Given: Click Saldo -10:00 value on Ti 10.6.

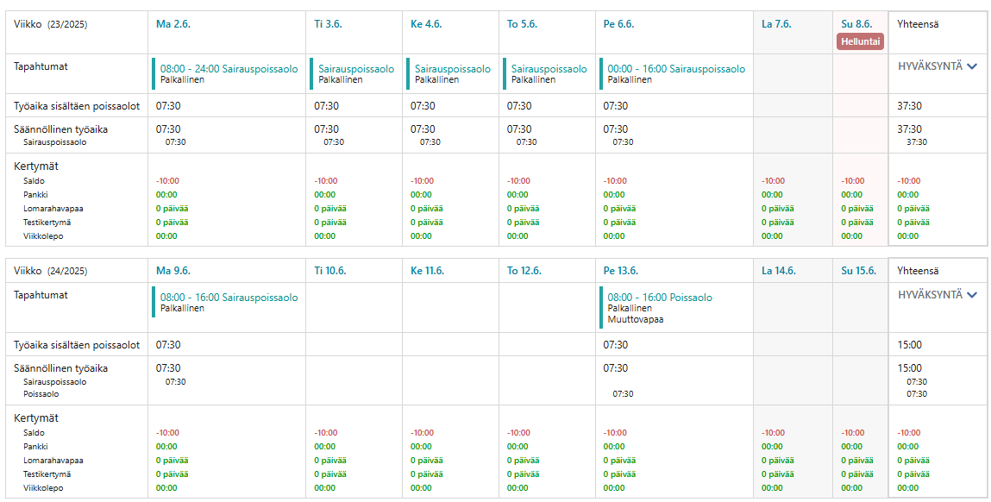Looking at the screenshot, I should pyautogui.click(x=325, y=433).
